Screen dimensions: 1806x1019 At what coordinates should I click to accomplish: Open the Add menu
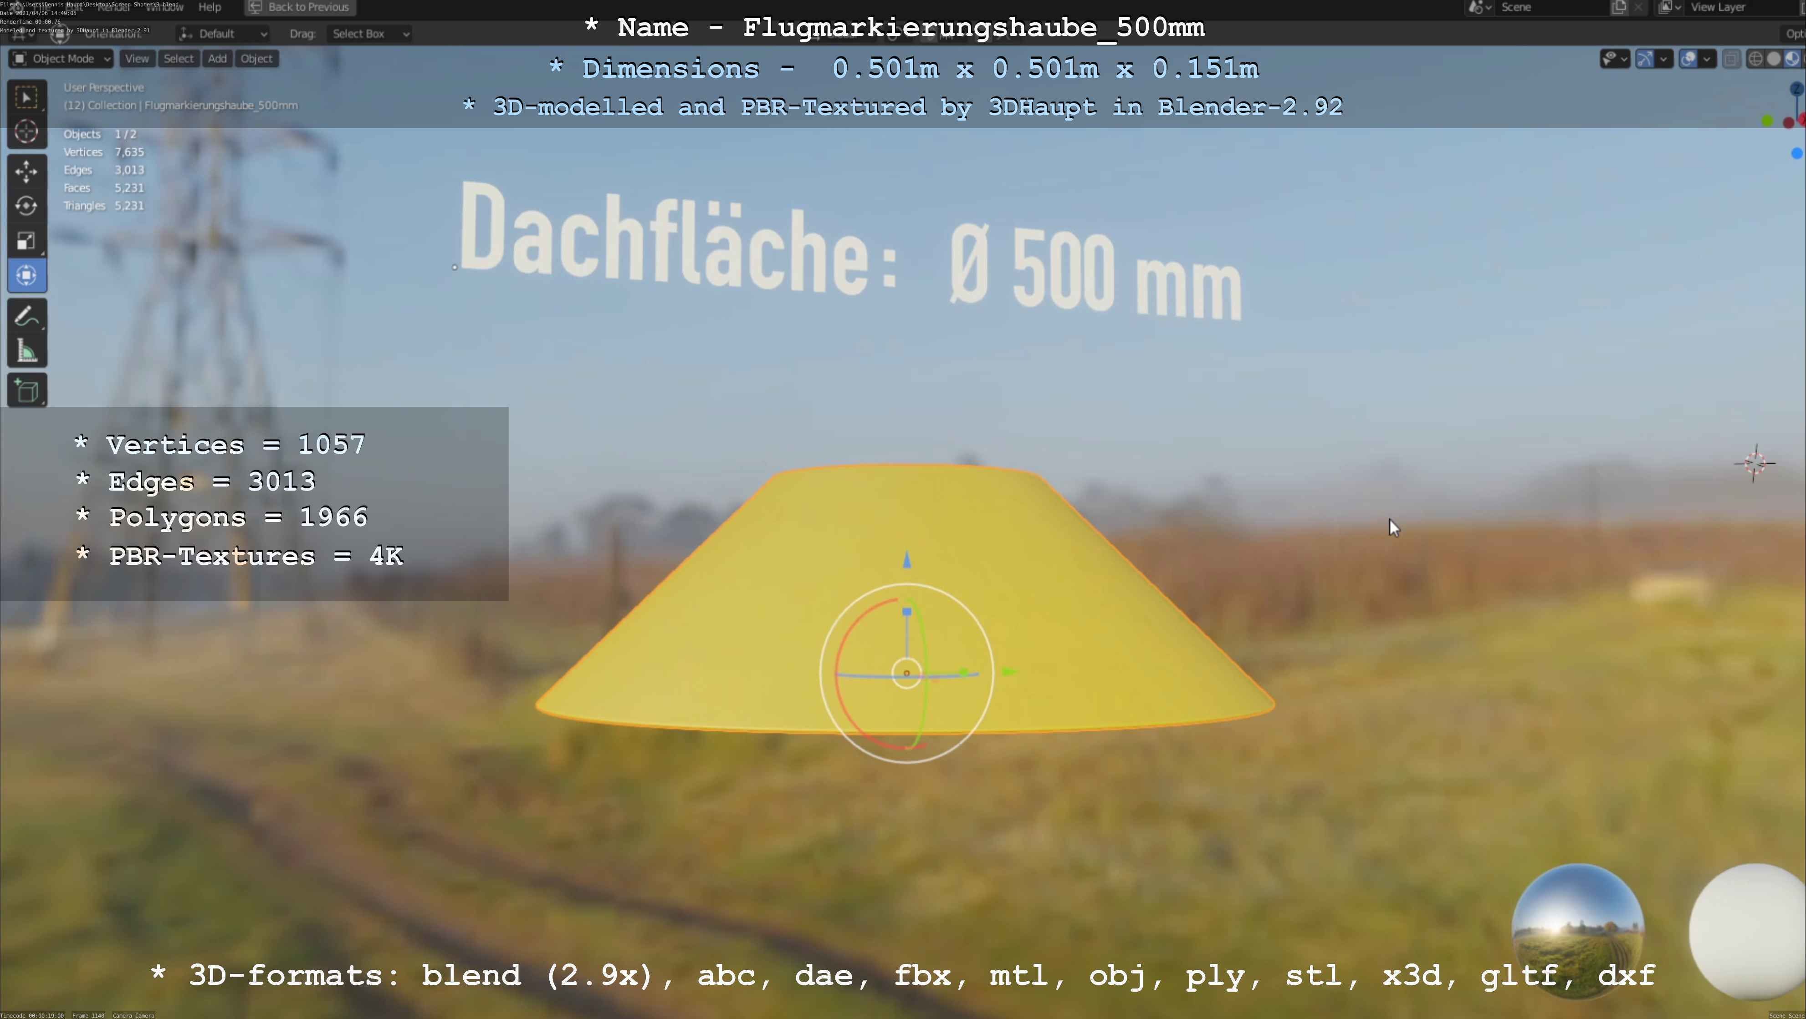[x=217, y=59]
